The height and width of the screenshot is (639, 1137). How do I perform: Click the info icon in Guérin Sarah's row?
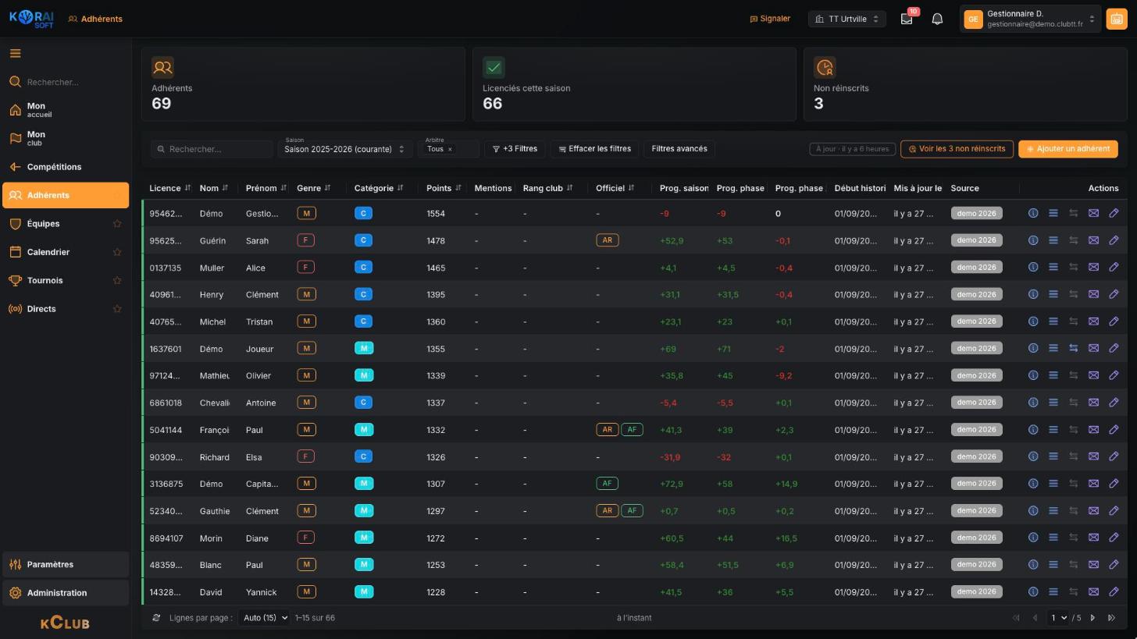pos(1032,240)
